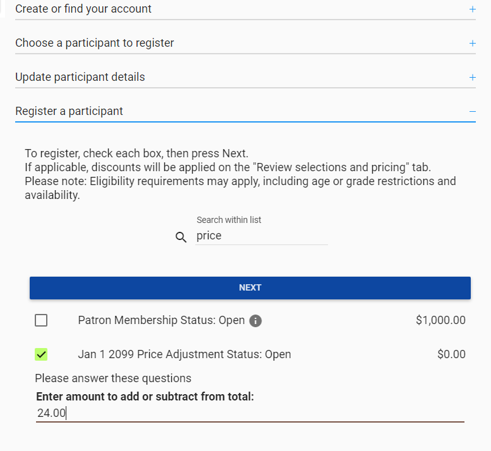Click the Search within list field
Viewport: 491px width, 451px height.
262,236
